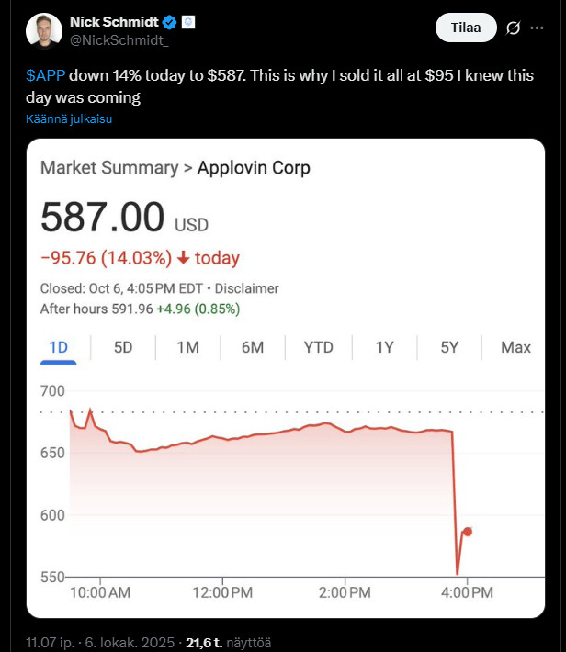Click the Käännä julkaisu translate link
The height and width of the screenshot is (652, 566).
pyautogui.click(x=69, y=118)
